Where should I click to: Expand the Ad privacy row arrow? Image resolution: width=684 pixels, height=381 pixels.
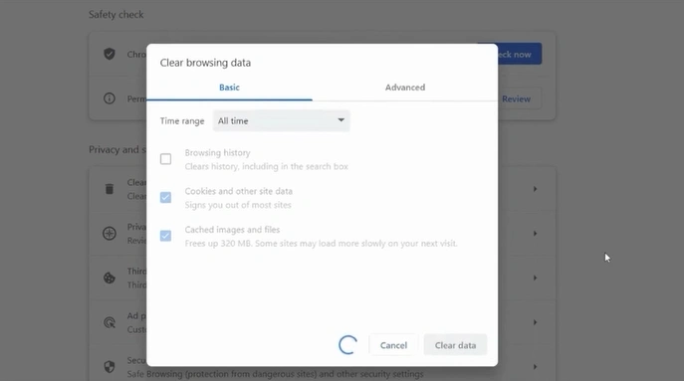pos(535,322)
